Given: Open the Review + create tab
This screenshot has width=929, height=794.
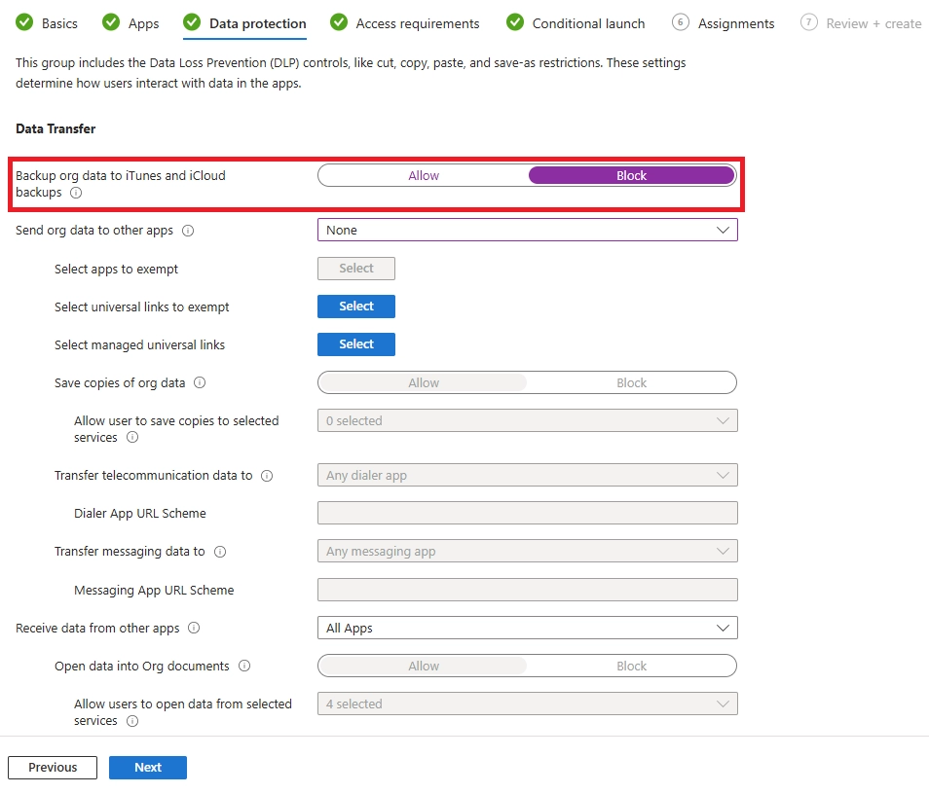Looking at the screenshot, I should (x=873, y=23).
